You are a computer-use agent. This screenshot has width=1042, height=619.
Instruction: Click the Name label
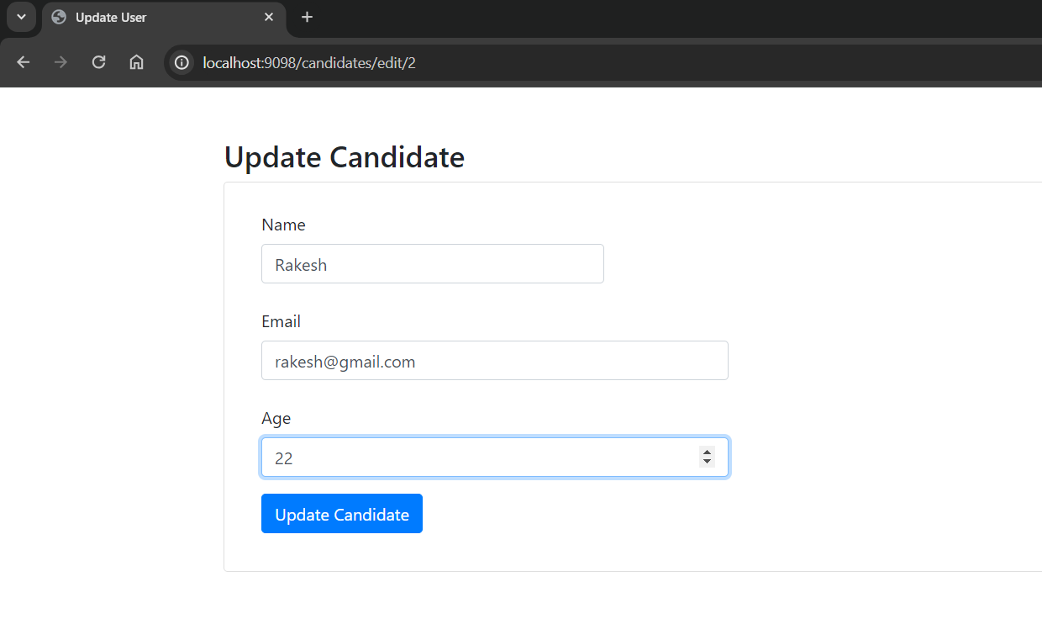[283, 225]
